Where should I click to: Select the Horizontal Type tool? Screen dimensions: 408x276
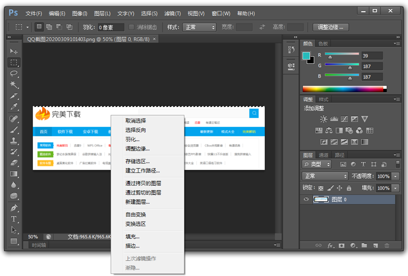(x=14, y=219)
